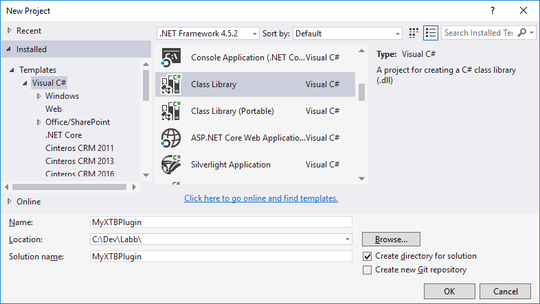The image size is (540, 304).
Task: Click template list scroll down arrow
Action: tap(361, 178)
